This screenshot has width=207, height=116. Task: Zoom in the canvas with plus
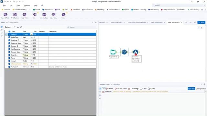coord(202,28)
